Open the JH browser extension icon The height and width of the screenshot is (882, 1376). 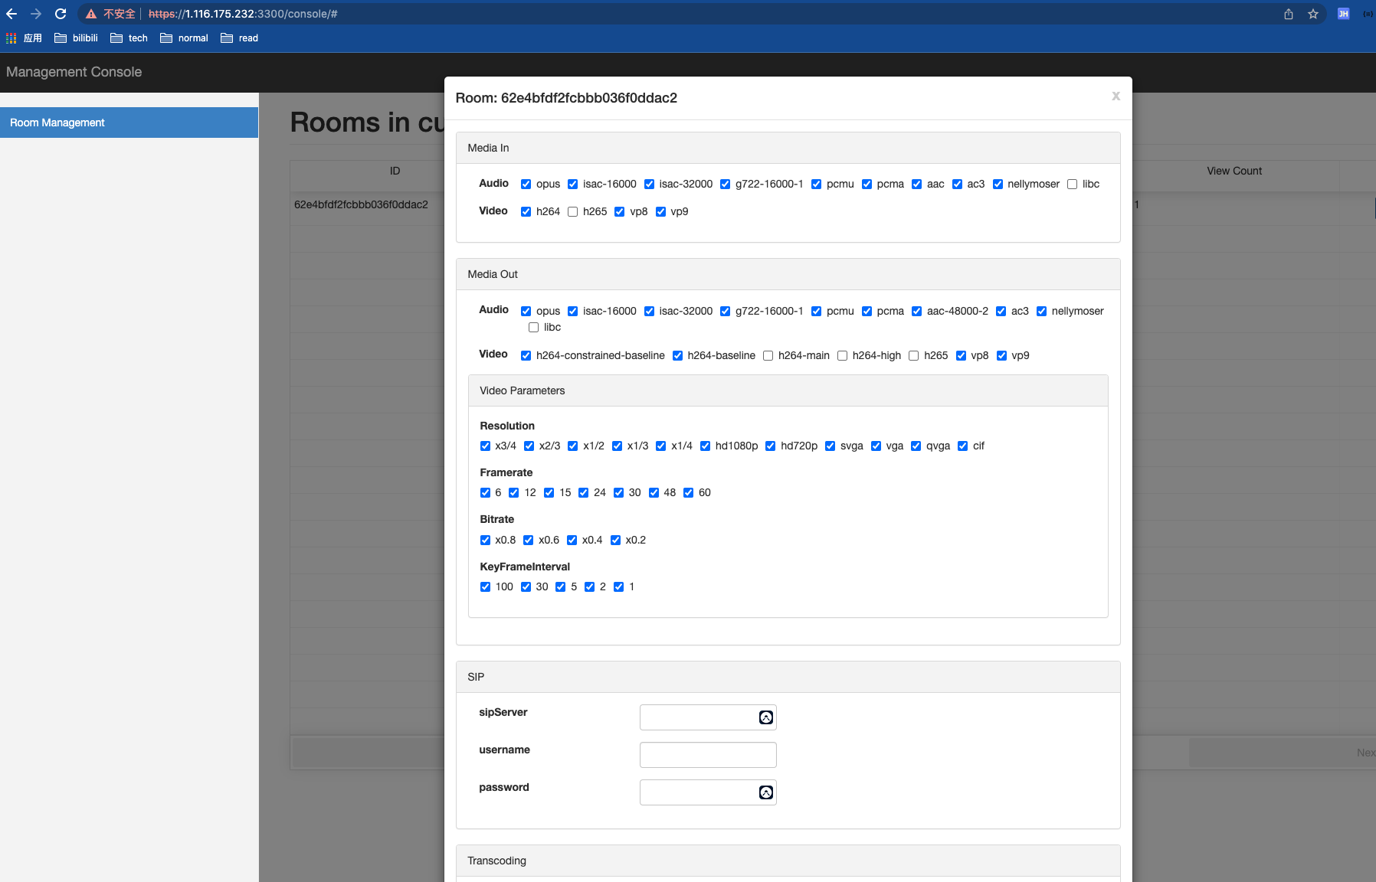click(1343, 14)
